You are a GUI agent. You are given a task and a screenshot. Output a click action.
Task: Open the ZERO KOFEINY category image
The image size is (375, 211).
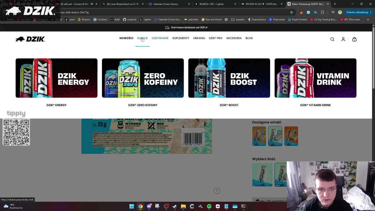[x=143, y=78]
